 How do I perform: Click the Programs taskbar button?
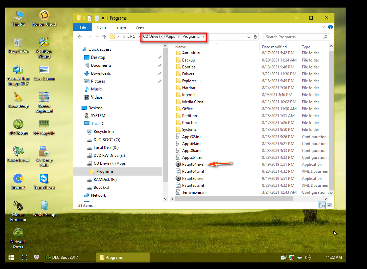pos(123,257)
